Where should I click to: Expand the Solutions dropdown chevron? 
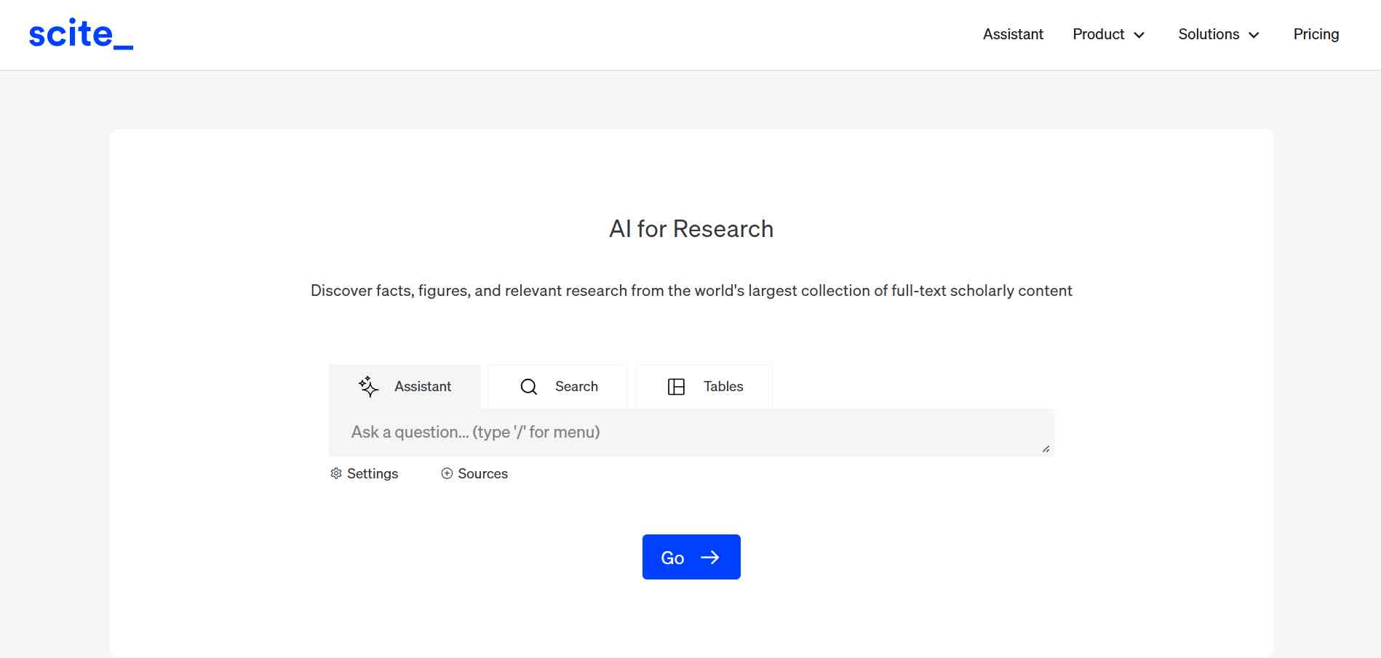1254,35
